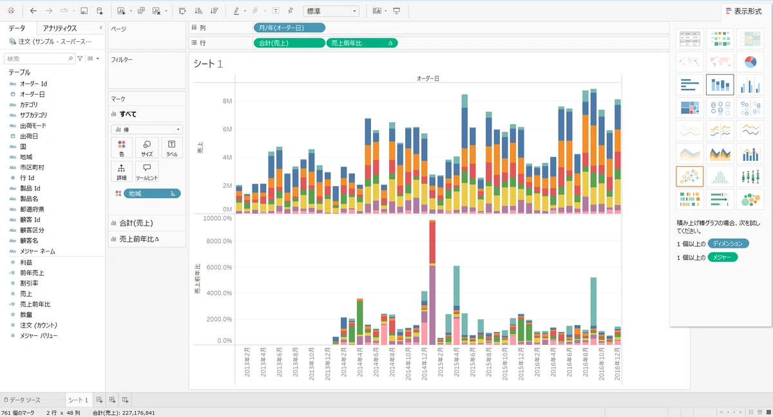Screen dimensions: 773x417
Task: Choose the treemap chart type thumbnail
Action: (x=691, y=107)
